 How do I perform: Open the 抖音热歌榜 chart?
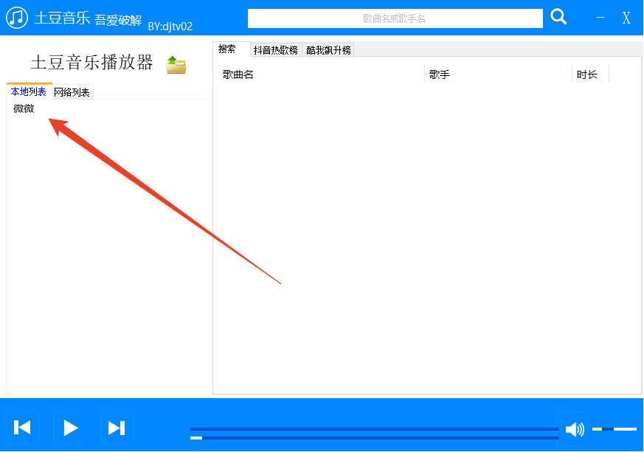275,49
